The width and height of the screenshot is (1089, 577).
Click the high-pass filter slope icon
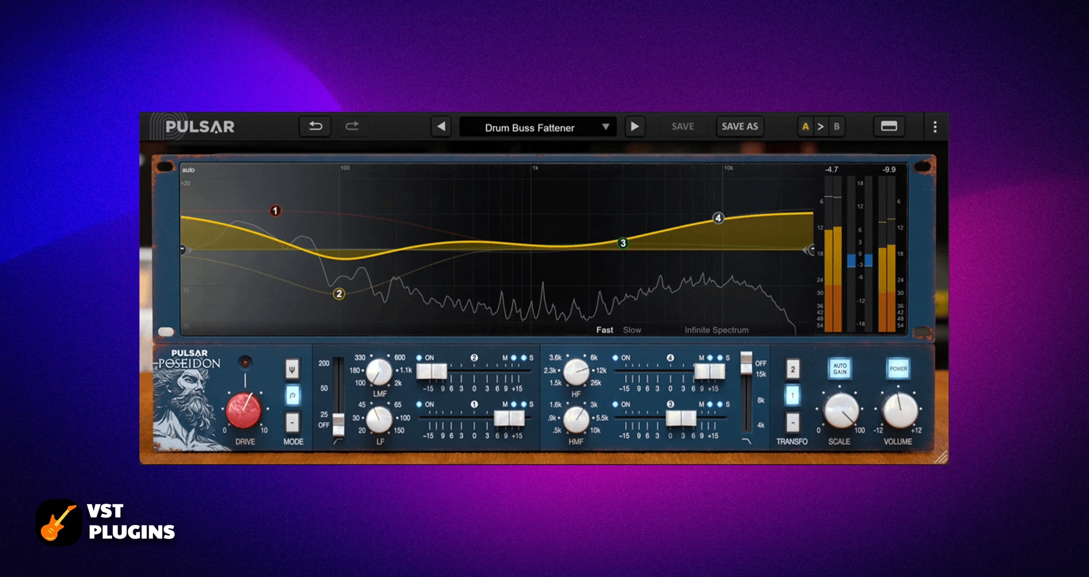click(x=338, y=442)
